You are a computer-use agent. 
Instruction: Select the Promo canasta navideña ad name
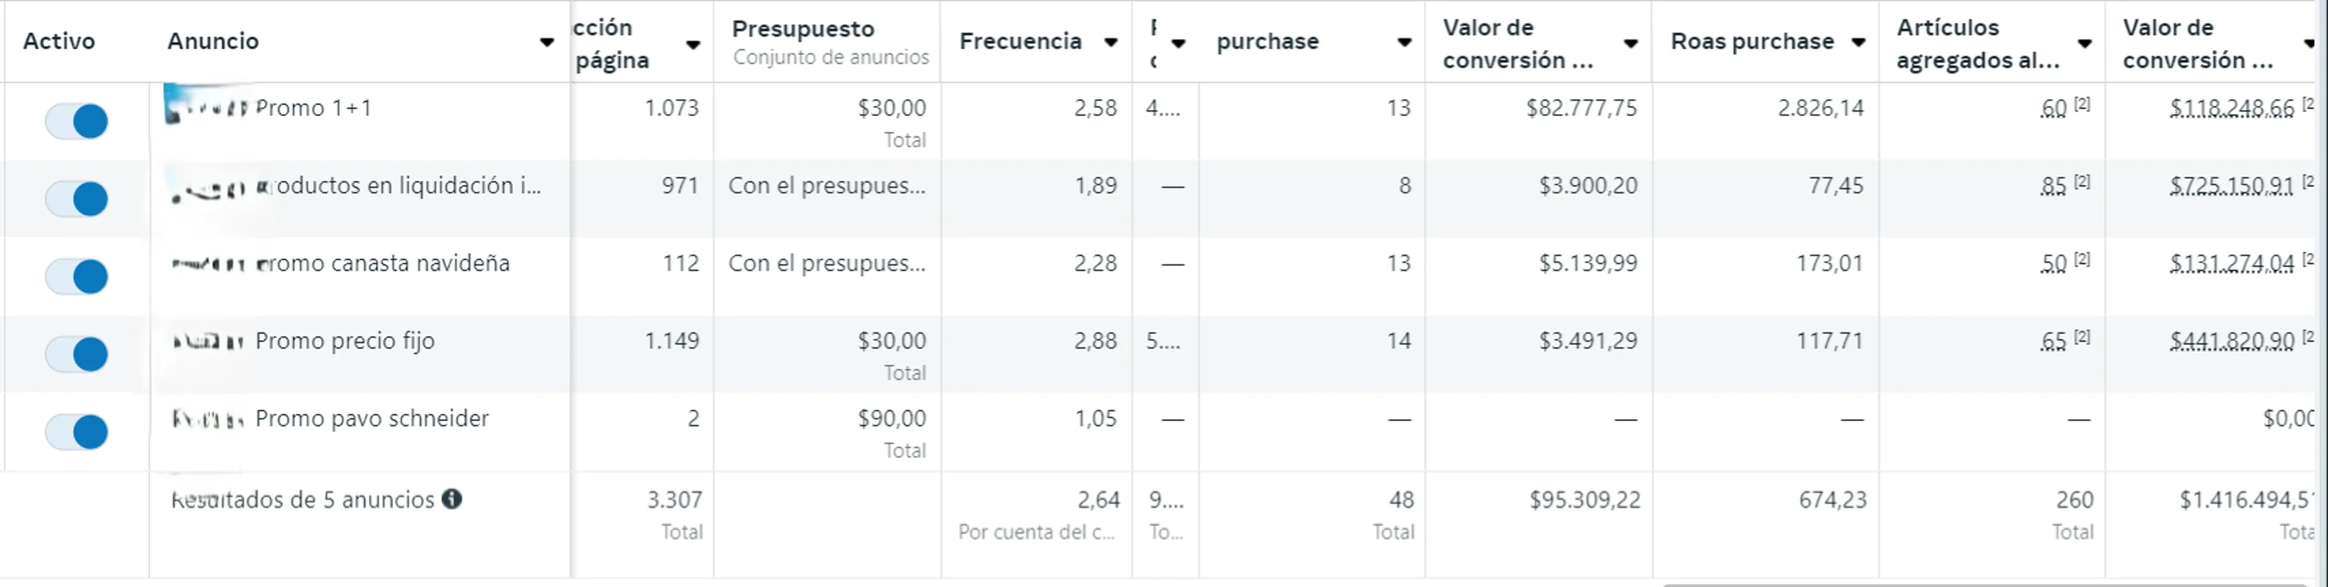tap(383, 263)
